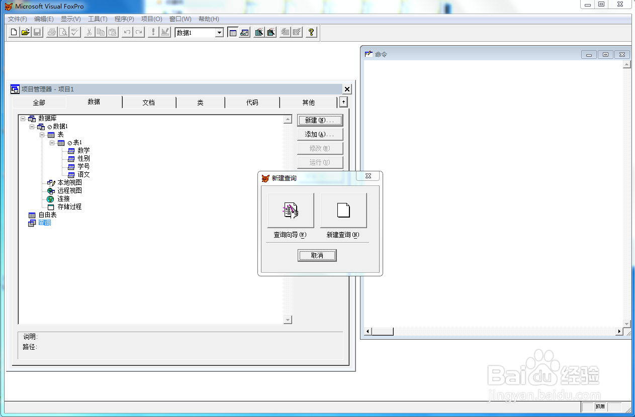Screen dimensions: 635x417
Task: Select the highlighted 查询 tree item
Action: [x=45, y=223]
